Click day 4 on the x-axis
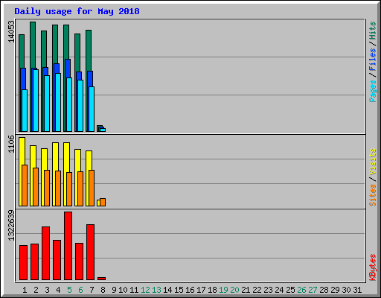Screen dimensions: 381x298 click(x=58, y=290)
